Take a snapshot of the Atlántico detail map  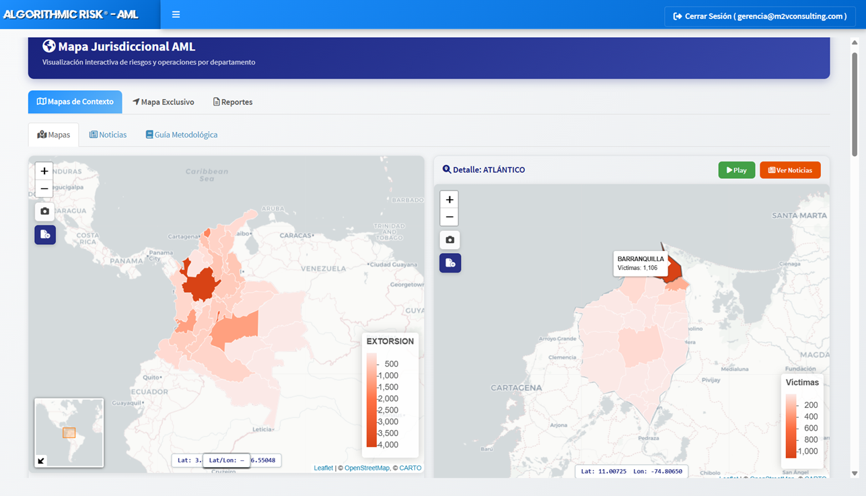point(450,240)
